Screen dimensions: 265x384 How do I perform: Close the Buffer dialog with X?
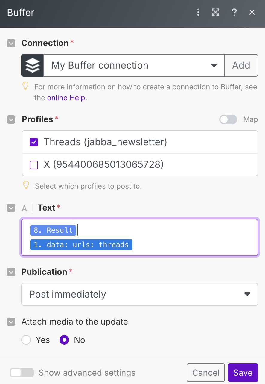252,12
